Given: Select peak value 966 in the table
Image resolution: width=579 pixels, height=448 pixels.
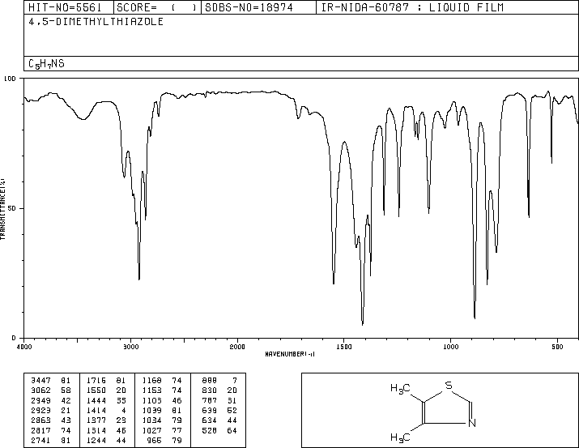Looking at the screenshot, I should (155, 440).
